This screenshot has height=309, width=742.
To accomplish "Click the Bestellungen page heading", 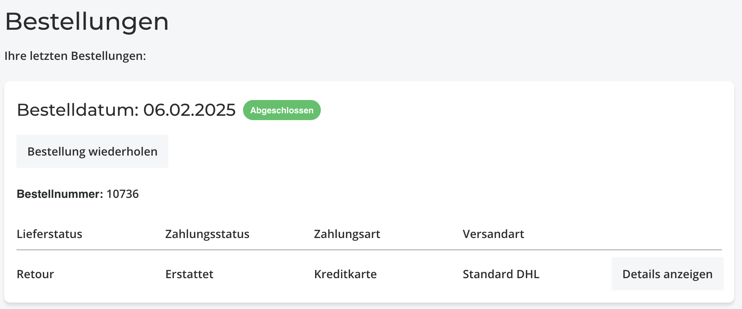I will click(87, 22).
